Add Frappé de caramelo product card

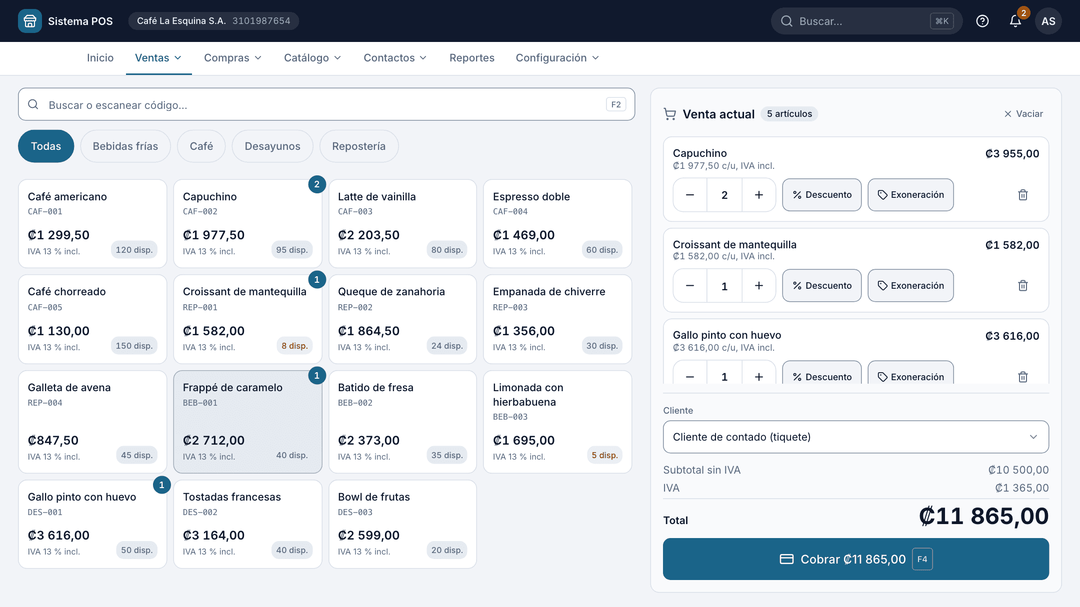coord(247,422)
